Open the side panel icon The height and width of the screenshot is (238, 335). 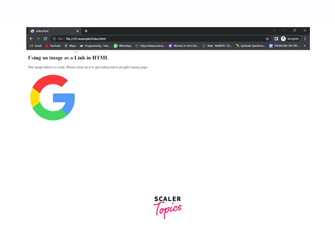276,39
